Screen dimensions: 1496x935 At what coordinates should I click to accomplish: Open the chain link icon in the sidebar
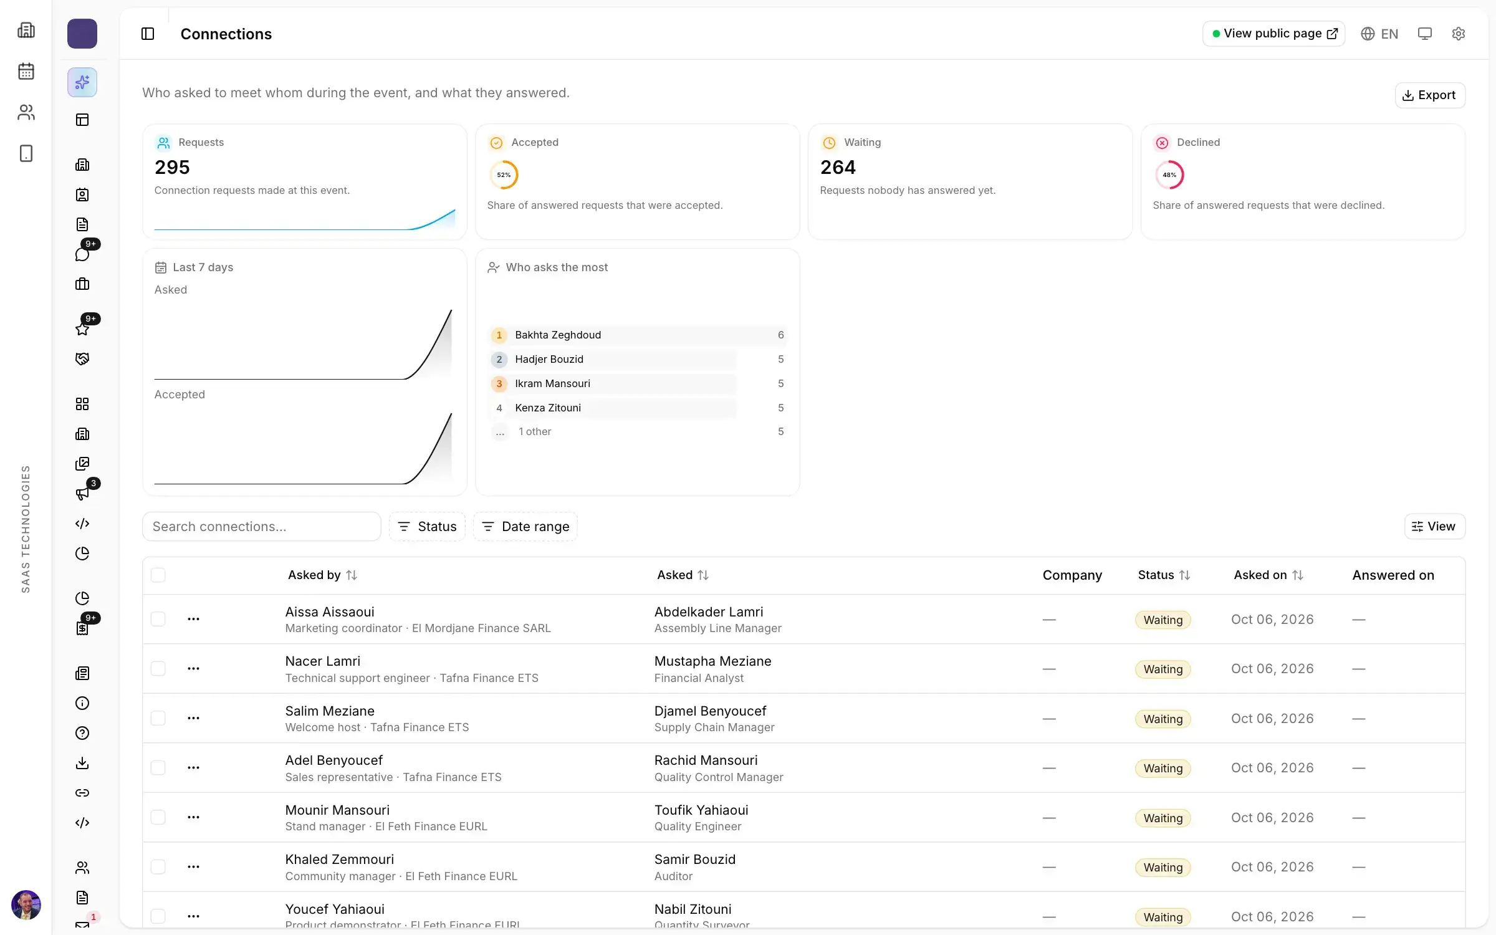point(82,793)
